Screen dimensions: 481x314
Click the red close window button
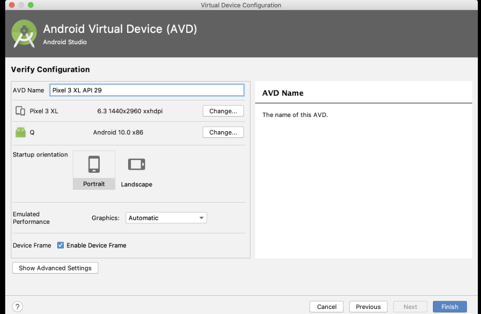tap(11, 5)
